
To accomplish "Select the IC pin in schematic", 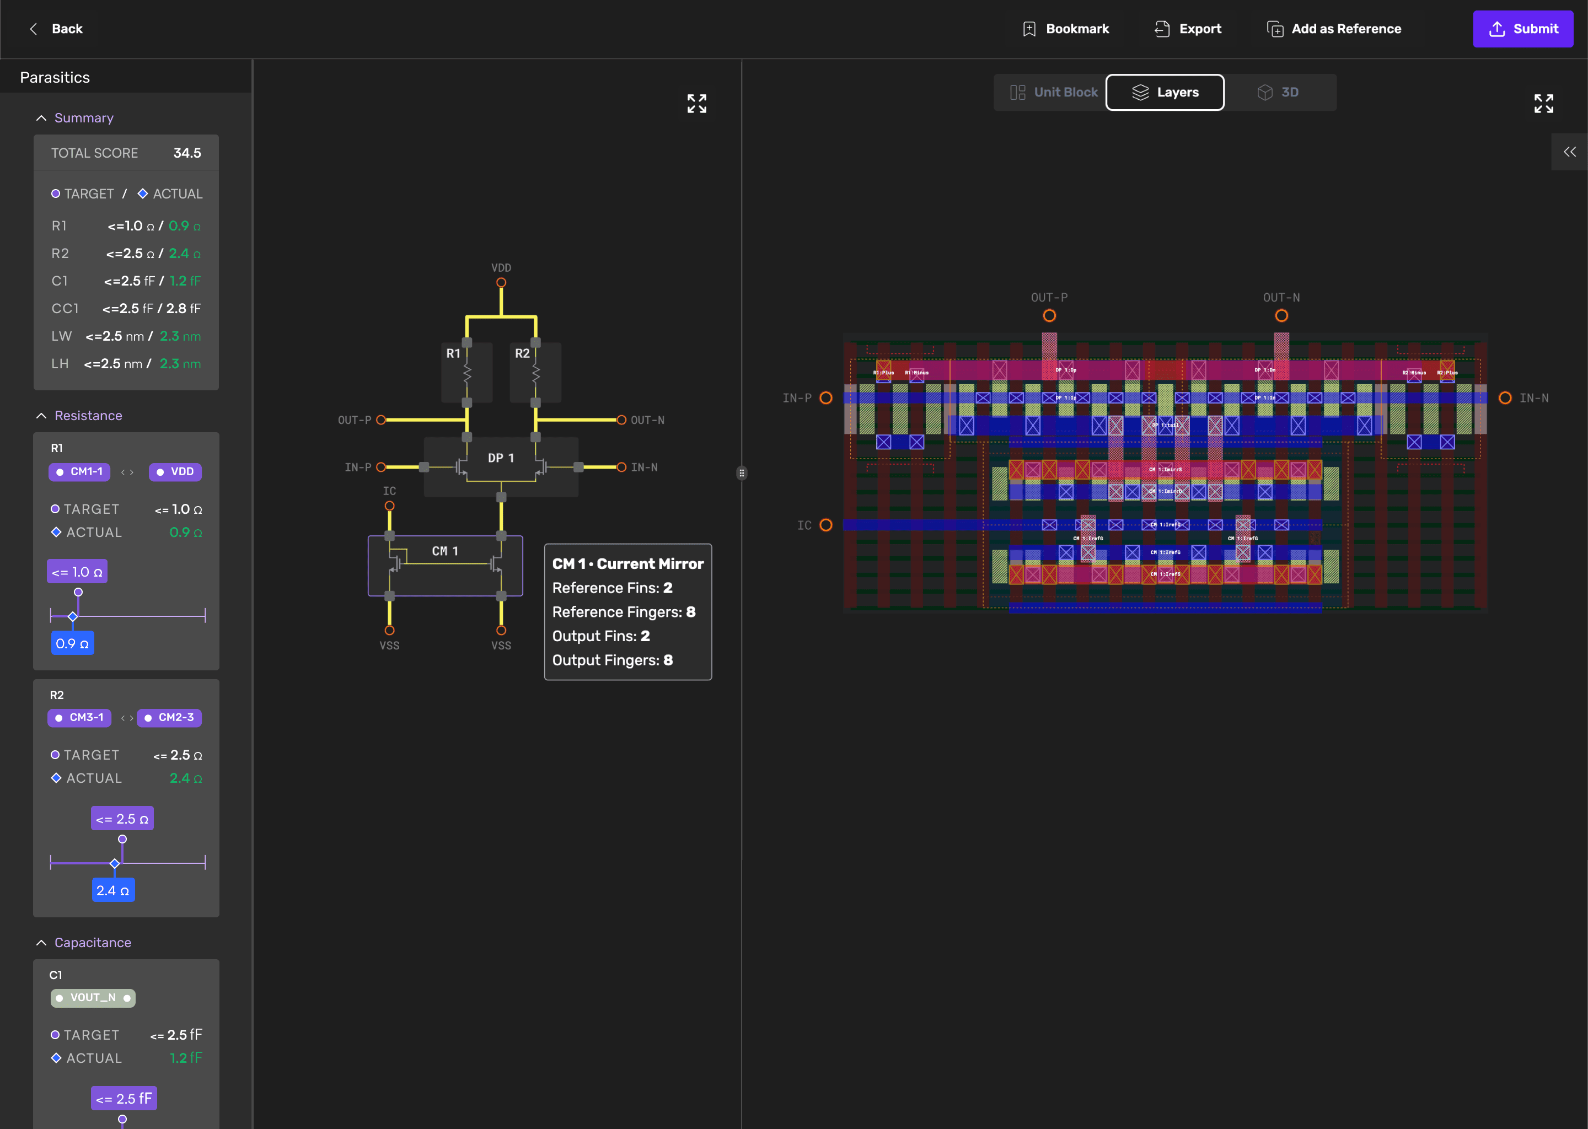I will click(x=389, y=506).
